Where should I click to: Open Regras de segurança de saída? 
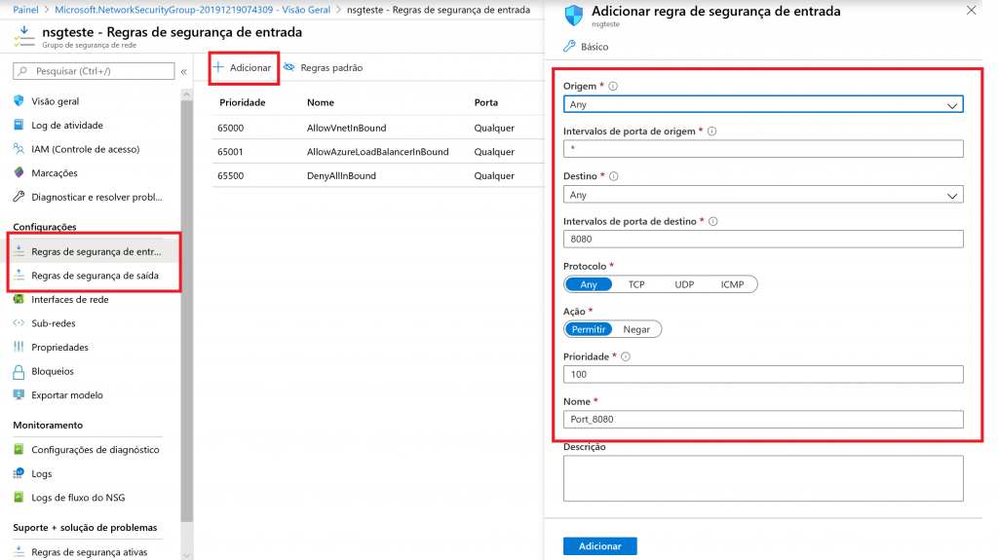(94, 276)
